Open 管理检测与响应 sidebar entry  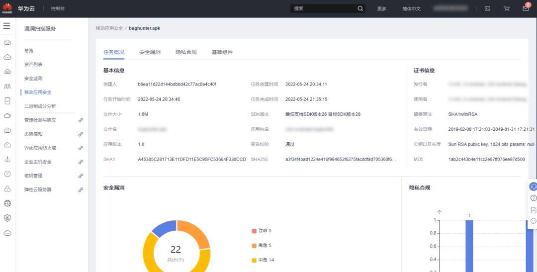pyautogui.click(x=40, y=120)
